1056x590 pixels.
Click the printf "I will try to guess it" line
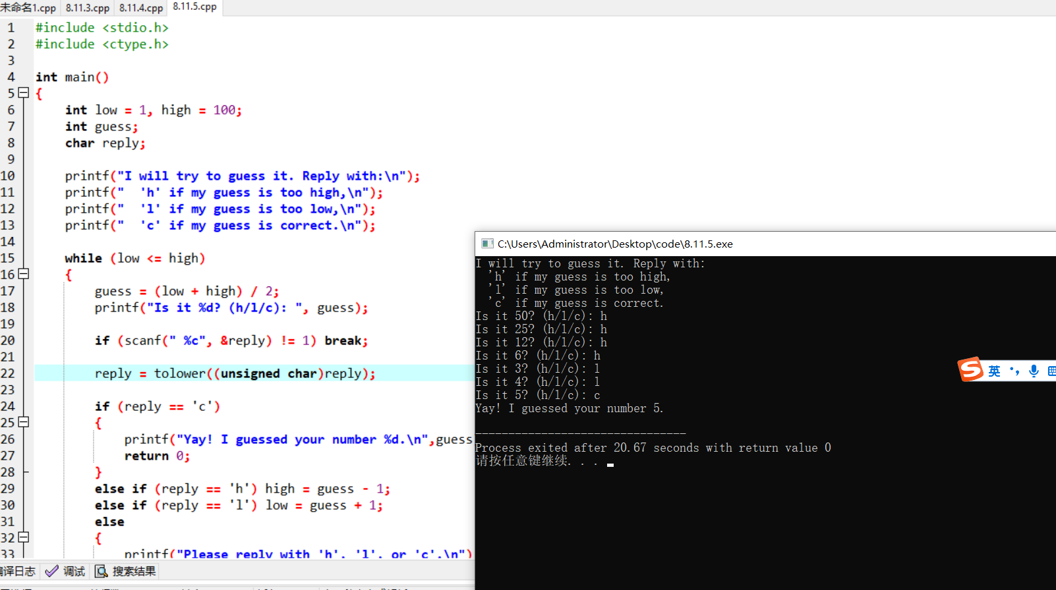pos(243,176)
